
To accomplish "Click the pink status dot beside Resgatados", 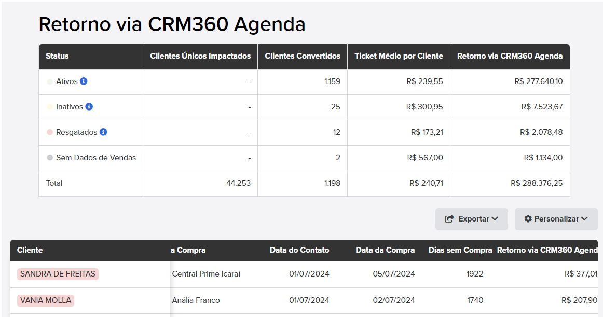I will [50, 132].
